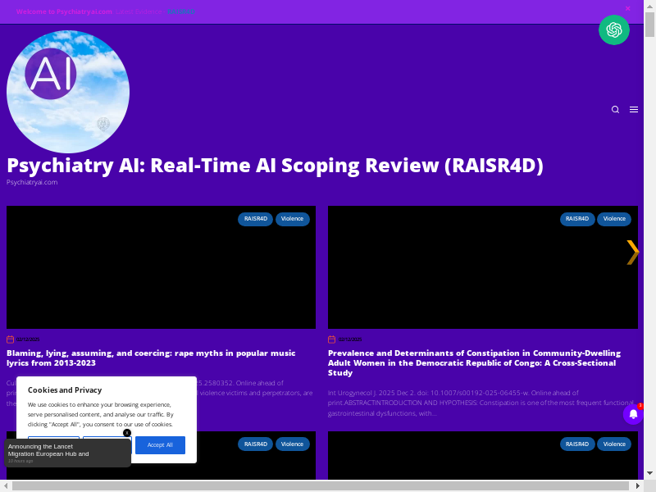Screen dimensions: 656x492
Task: Click the round AI site logo
Action: pyautogui.click(x=68, y=92)
